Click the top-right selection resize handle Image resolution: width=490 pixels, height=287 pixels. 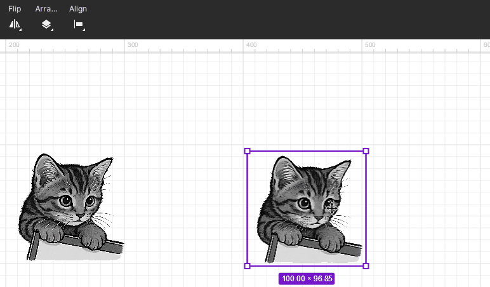click(x=366, y=151)
